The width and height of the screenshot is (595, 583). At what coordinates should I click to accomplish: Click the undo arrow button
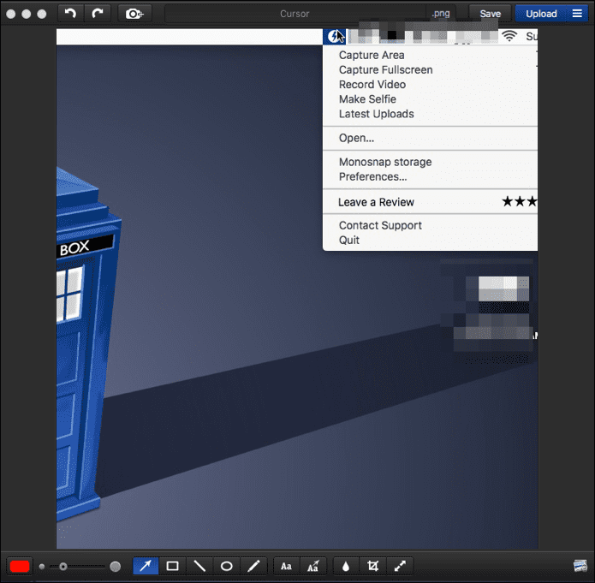click(x=70, y=14)
